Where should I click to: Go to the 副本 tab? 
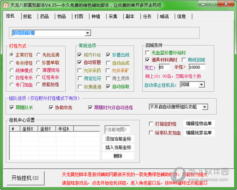(130, 17)
